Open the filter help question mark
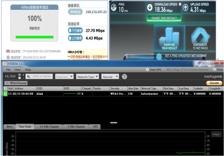 (x=124, y=76)
